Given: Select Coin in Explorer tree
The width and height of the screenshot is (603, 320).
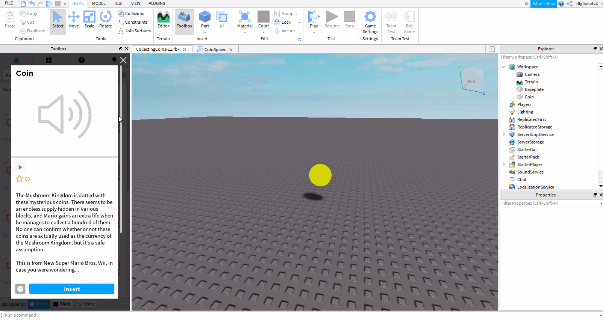Looking at the screenshot, I should click(529, 97).
